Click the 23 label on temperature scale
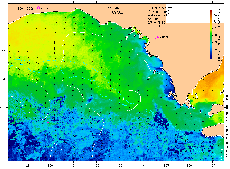The image size is (230, 169). [x=215, y=15]
